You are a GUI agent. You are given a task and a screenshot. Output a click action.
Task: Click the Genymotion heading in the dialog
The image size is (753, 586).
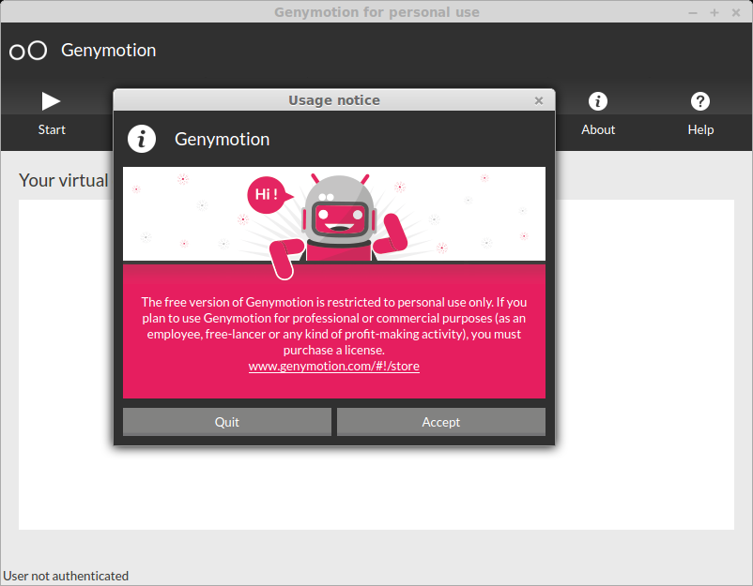222,139
